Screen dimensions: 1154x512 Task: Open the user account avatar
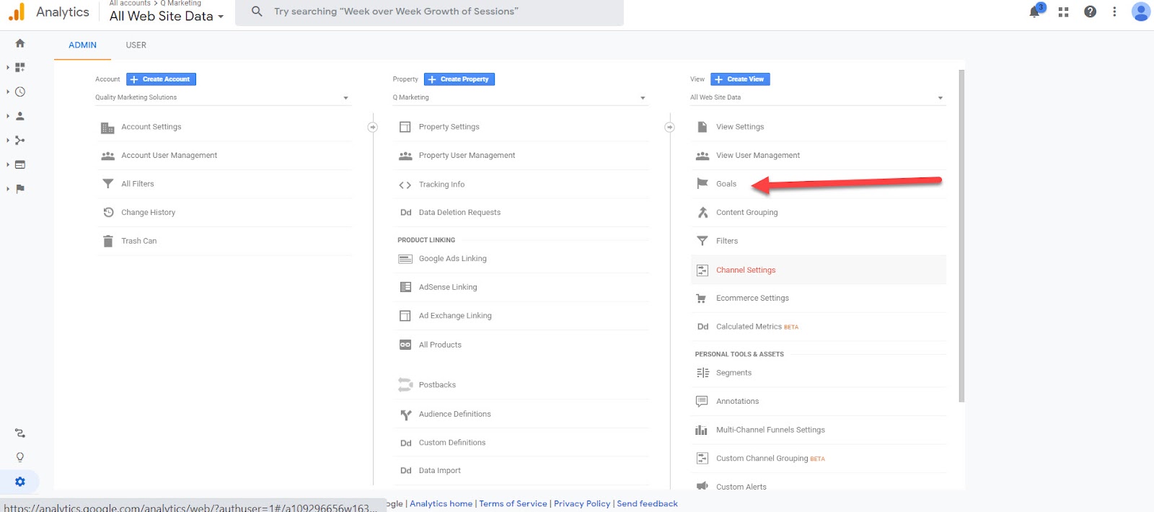pyautogui.click(x=1140, y=12)
